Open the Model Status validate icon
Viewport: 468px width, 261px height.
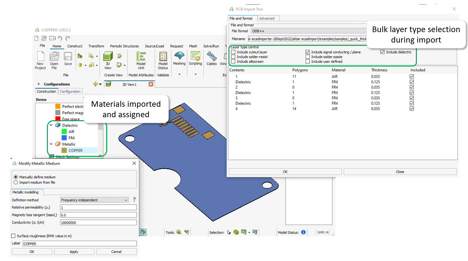(163, 57)
